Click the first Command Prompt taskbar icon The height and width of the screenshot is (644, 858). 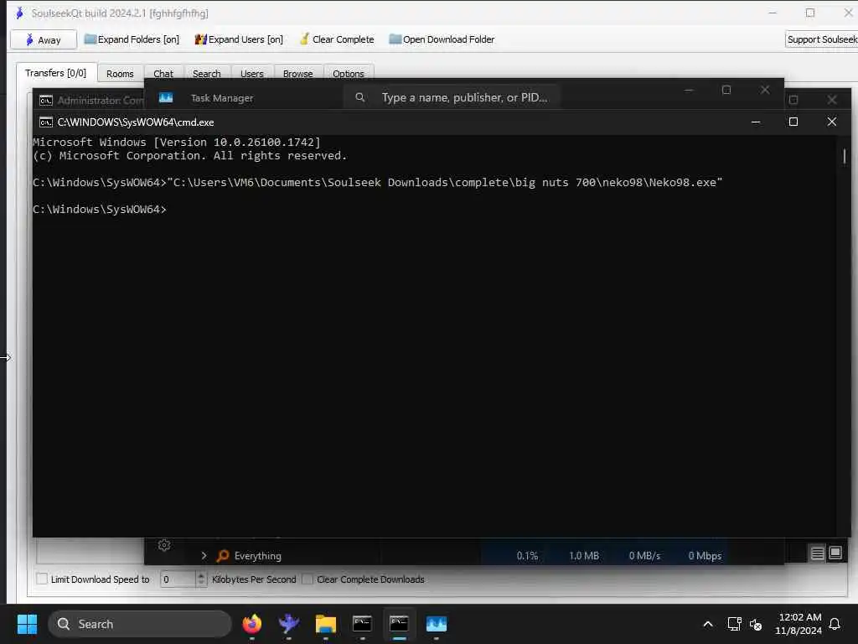(362, 624)
